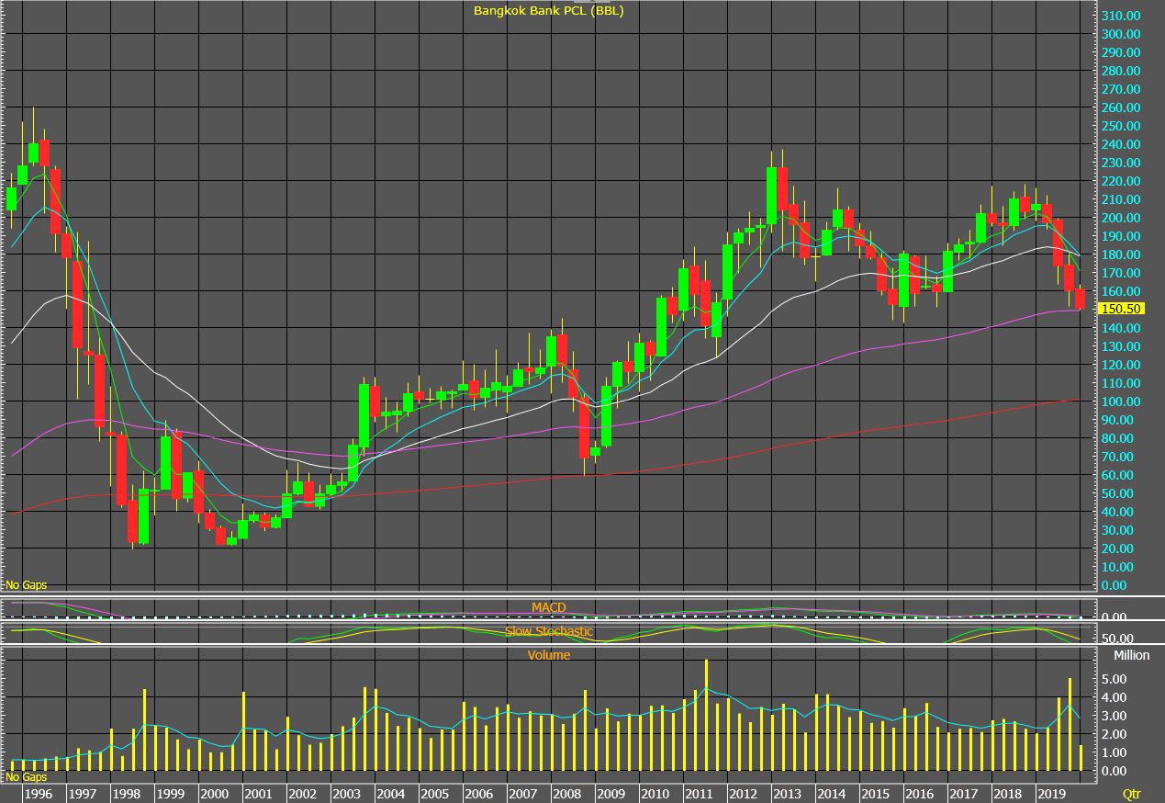The width and height of the screenshot is (1165, 803).
Task: Click the Slow Stochastic panel title
Action: (x=549, y=632)
